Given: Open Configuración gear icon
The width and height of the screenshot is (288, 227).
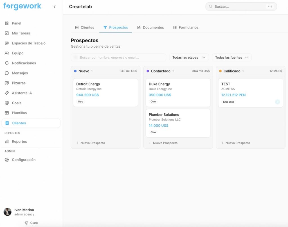Looking at the screenshot, I should click(7, 160).
